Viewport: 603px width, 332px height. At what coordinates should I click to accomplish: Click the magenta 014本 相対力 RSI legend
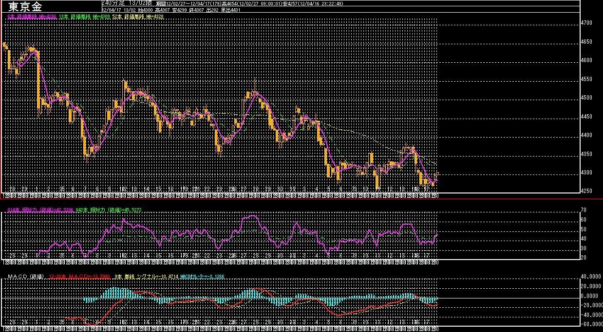click(x=40, y=210)
